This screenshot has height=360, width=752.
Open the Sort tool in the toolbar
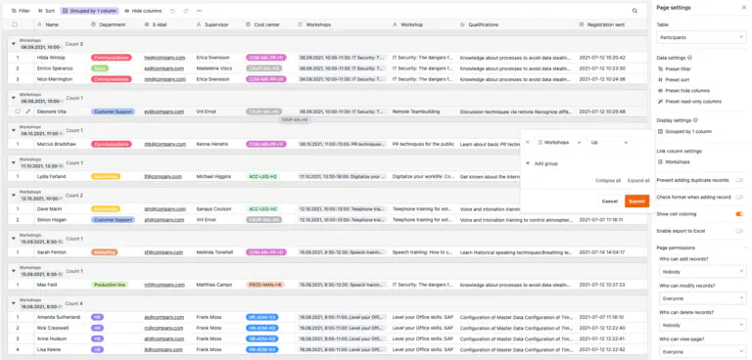tap(47, 11)
